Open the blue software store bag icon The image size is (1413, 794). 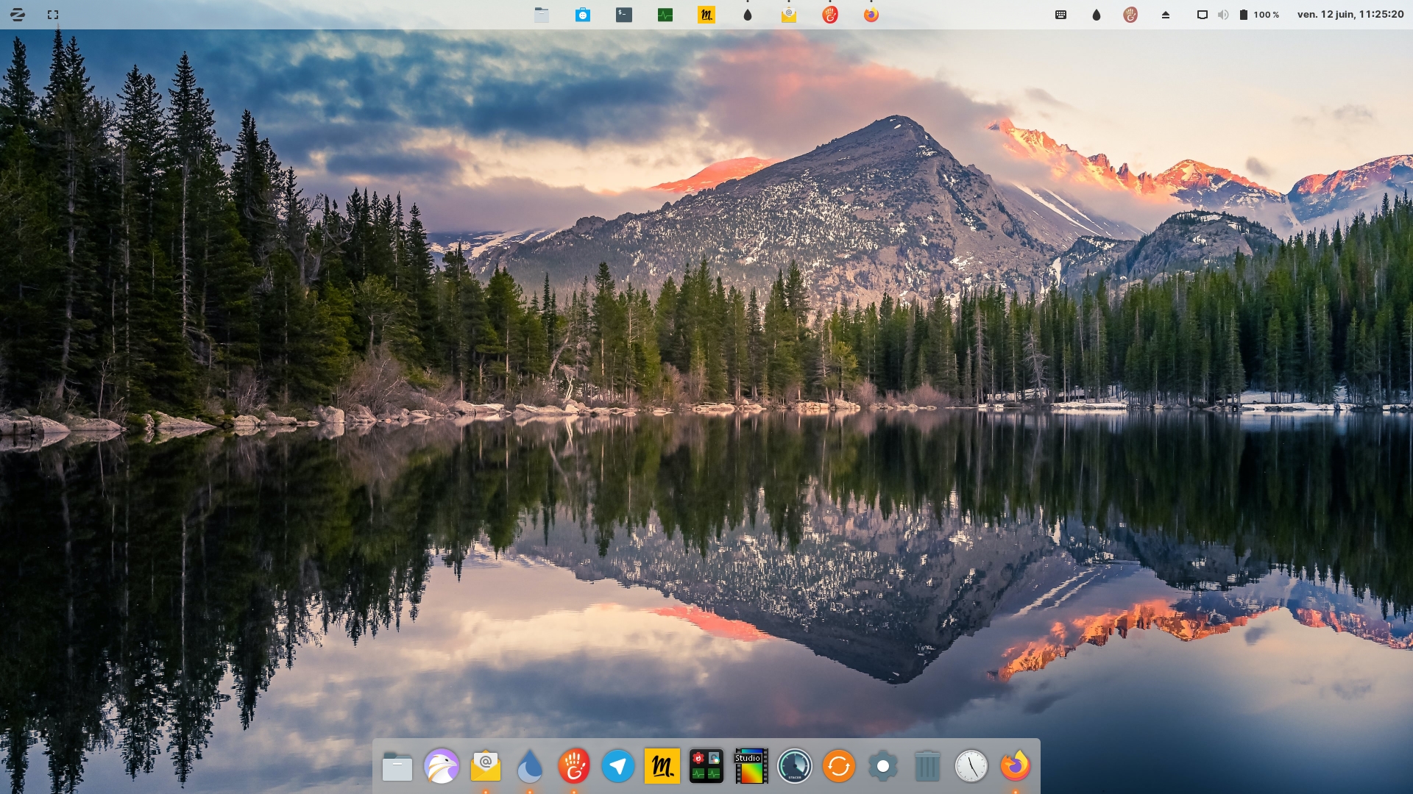(x=583, y=15)
